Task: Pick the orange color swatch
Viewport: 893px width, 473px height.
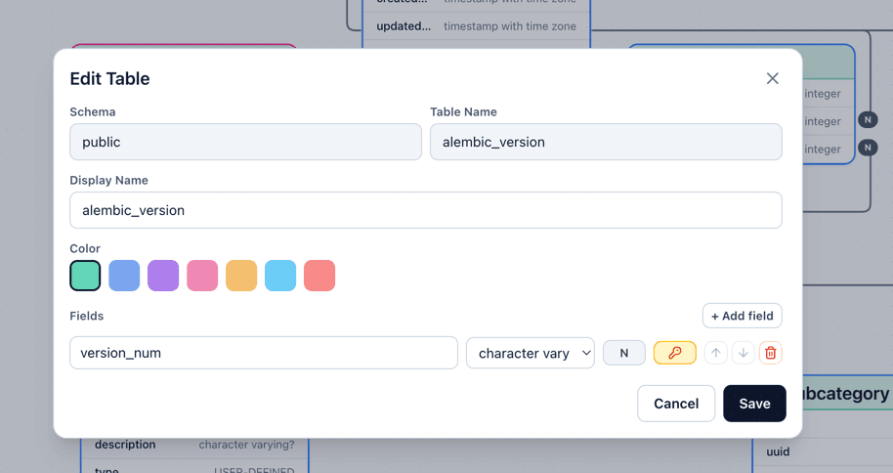Action: coord(241,276)
